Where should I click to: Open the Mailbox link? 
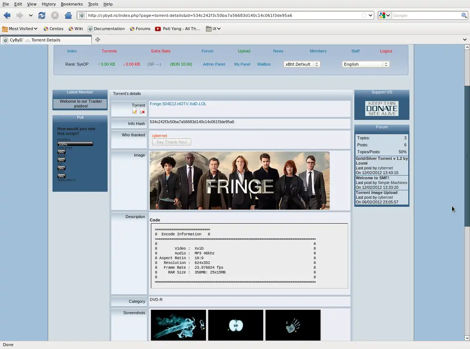264,64
